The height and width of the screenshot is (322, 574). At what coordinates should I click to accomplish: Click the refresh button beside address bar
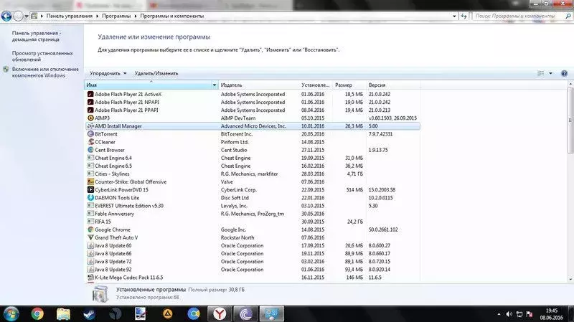(x=464, y=16)
